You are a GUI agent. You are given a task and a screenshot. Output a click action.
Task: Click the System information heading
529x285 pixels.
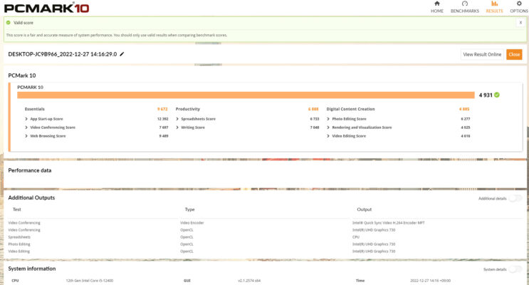pos(32,269)
